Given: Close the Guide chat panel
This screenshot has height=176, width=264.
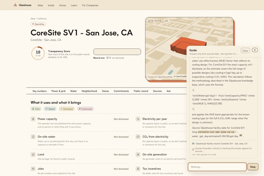Looking at the screenshot, I should (x=255, y=50).
